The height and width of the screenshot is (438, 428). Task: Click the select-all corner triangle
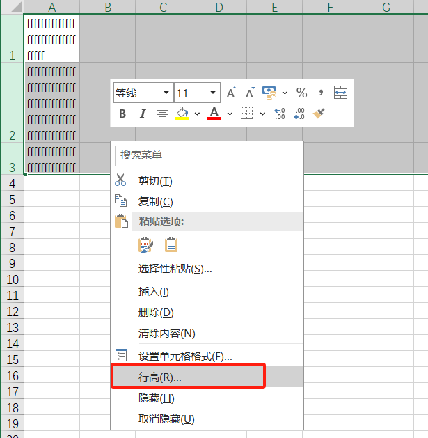click(x=17, y=7)
